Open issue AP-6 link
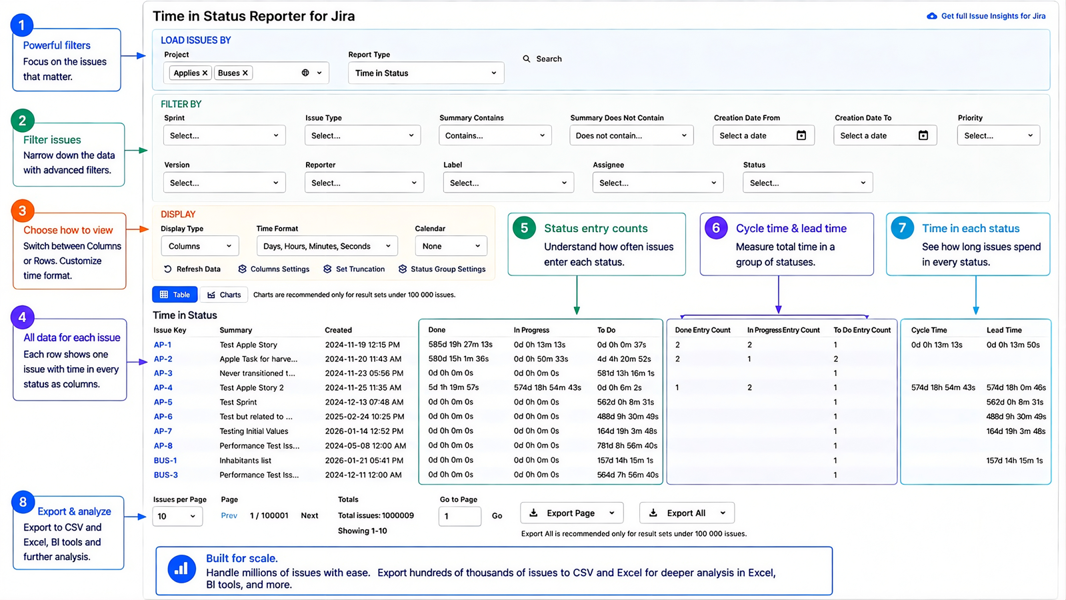Screen dimensions: 1066x600 click(x=163, y=417)
